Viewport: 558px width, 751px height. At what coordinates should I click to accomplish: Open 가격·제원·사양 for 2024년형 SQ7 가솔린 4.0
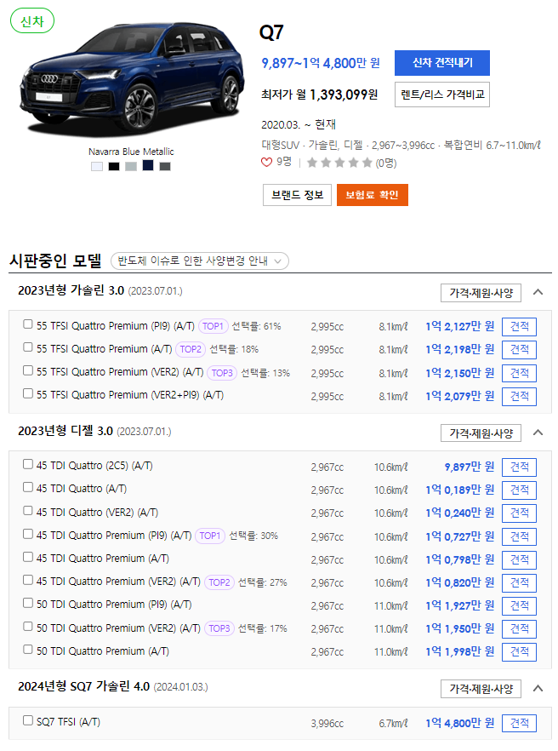tap(481, 689)
